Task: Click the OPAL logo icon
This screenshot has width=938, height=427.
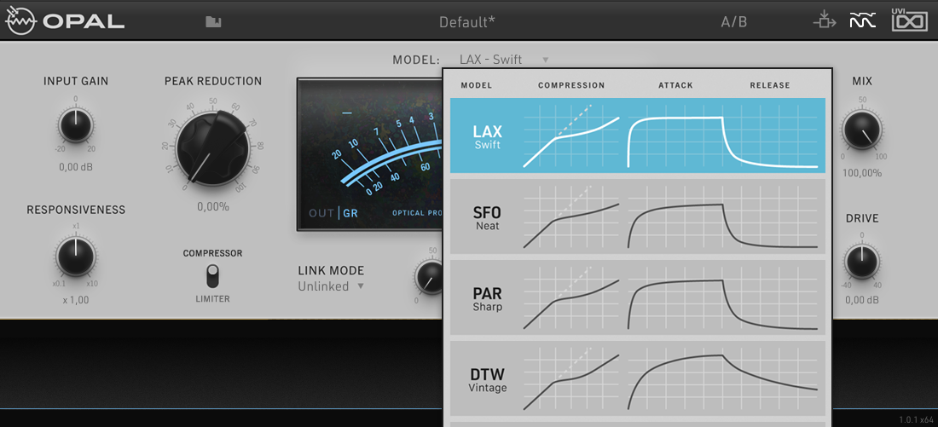Action: tap(21, 21)
